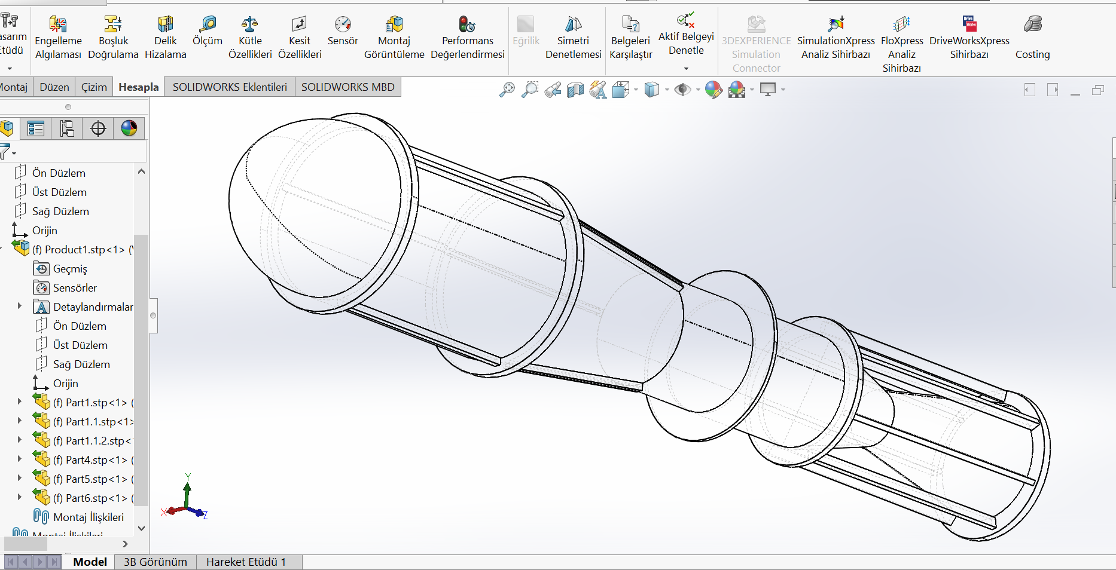Viewport: 1116px width, 570px height.
Task: Run Boşluk Doğrulama clearance check
Action: click(113, 38)
